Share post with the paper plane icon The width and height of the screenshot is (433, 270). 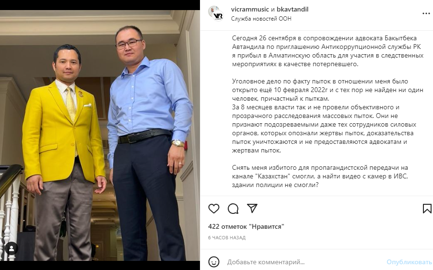(x=252, y=209)
